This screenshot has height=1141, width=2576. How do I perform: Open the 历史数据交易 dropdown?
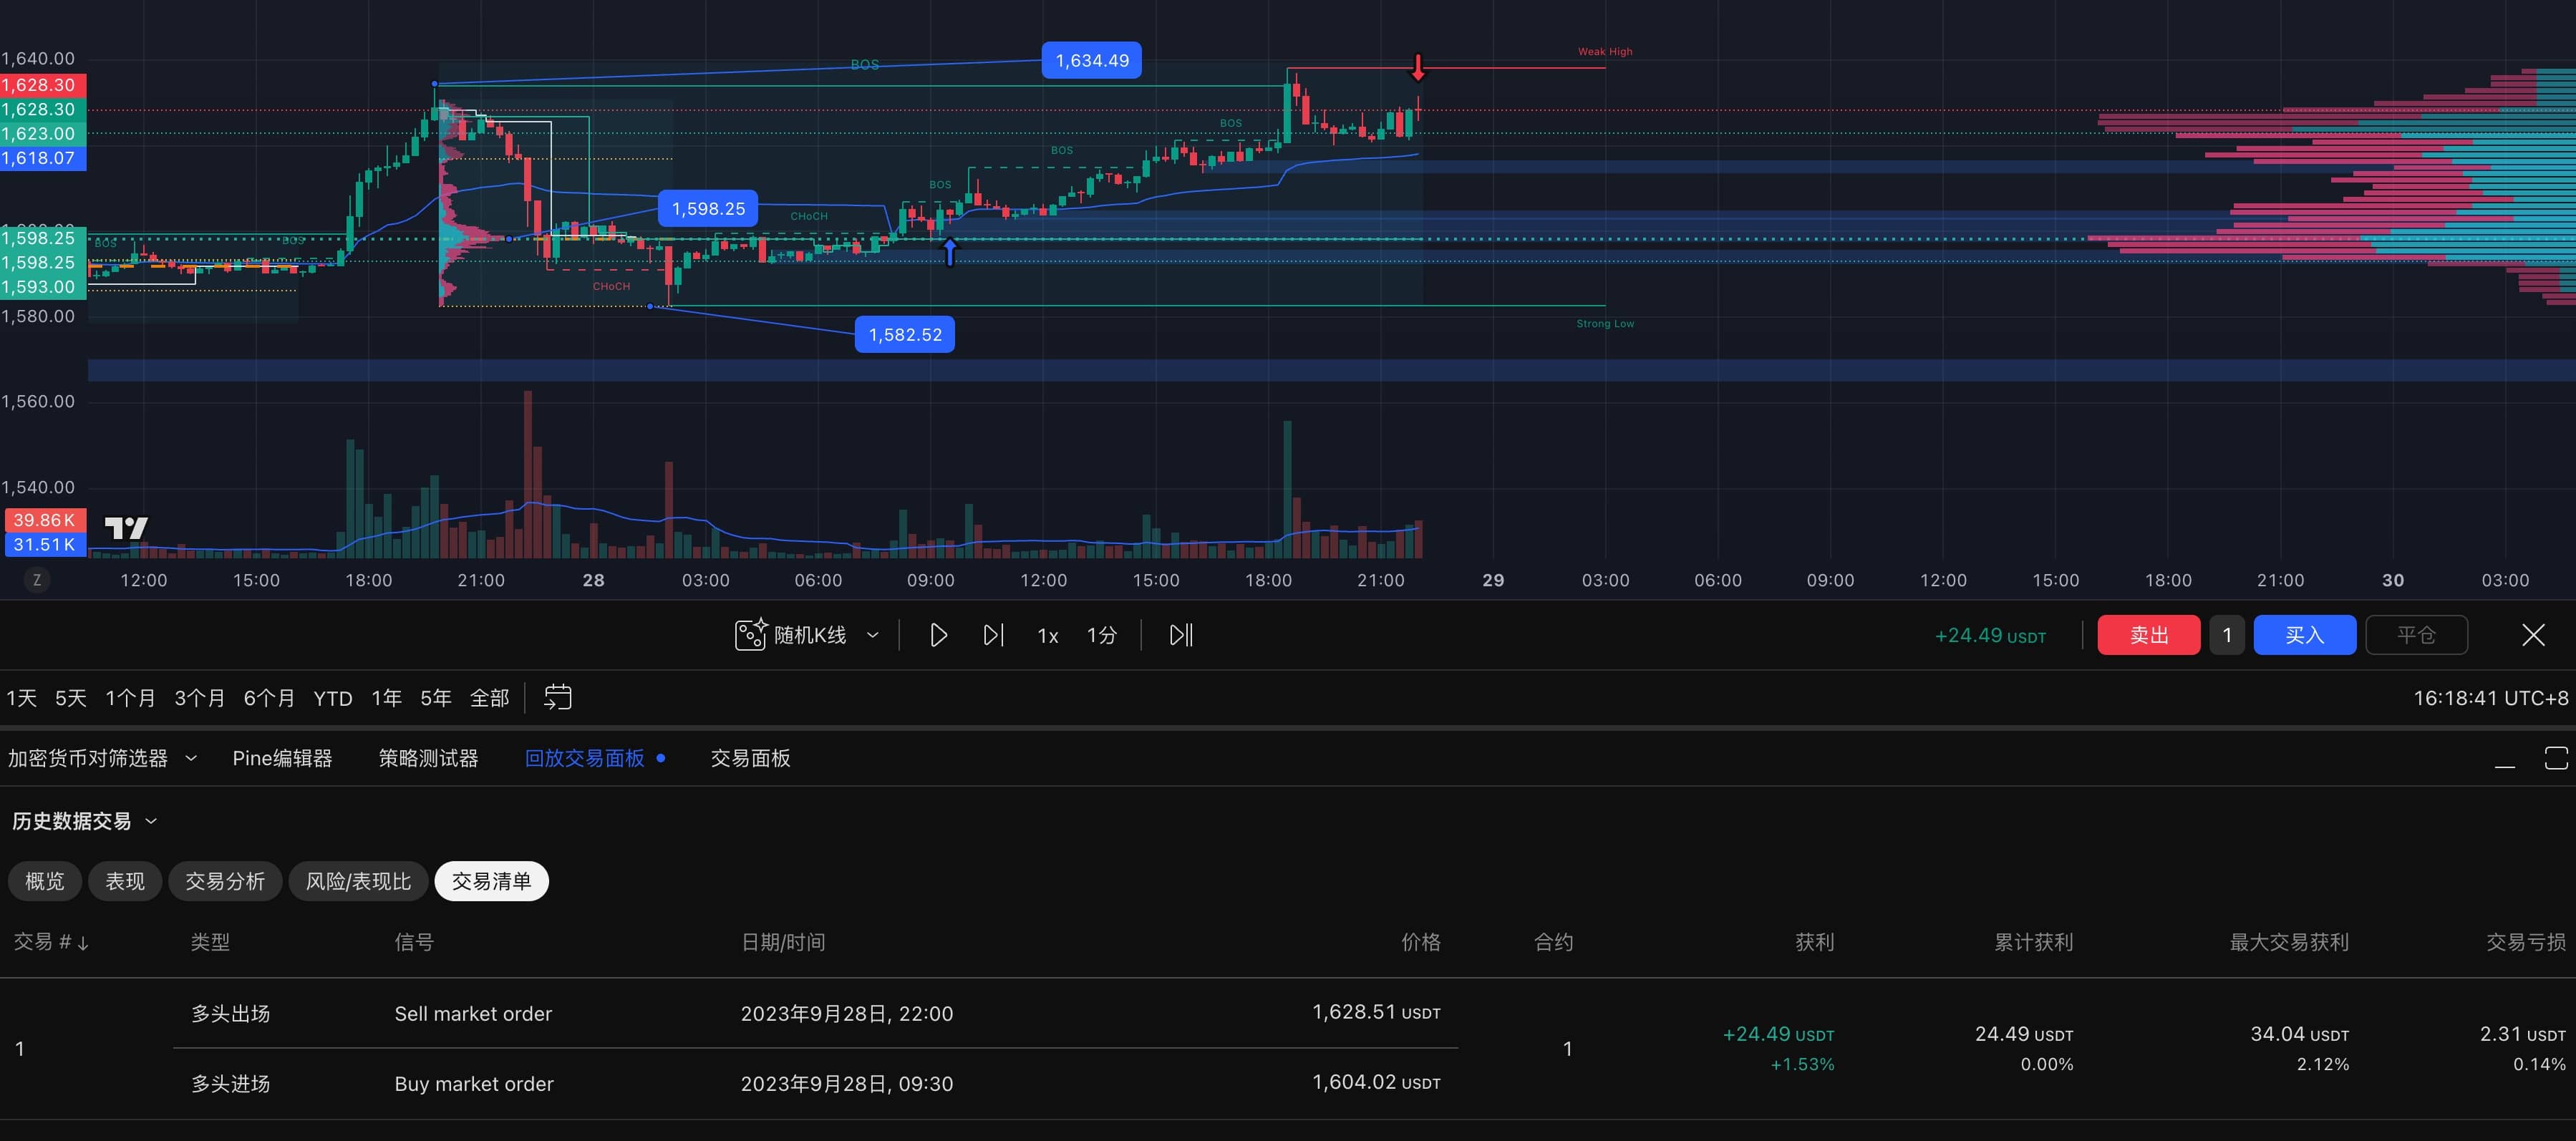click(151, 821)
